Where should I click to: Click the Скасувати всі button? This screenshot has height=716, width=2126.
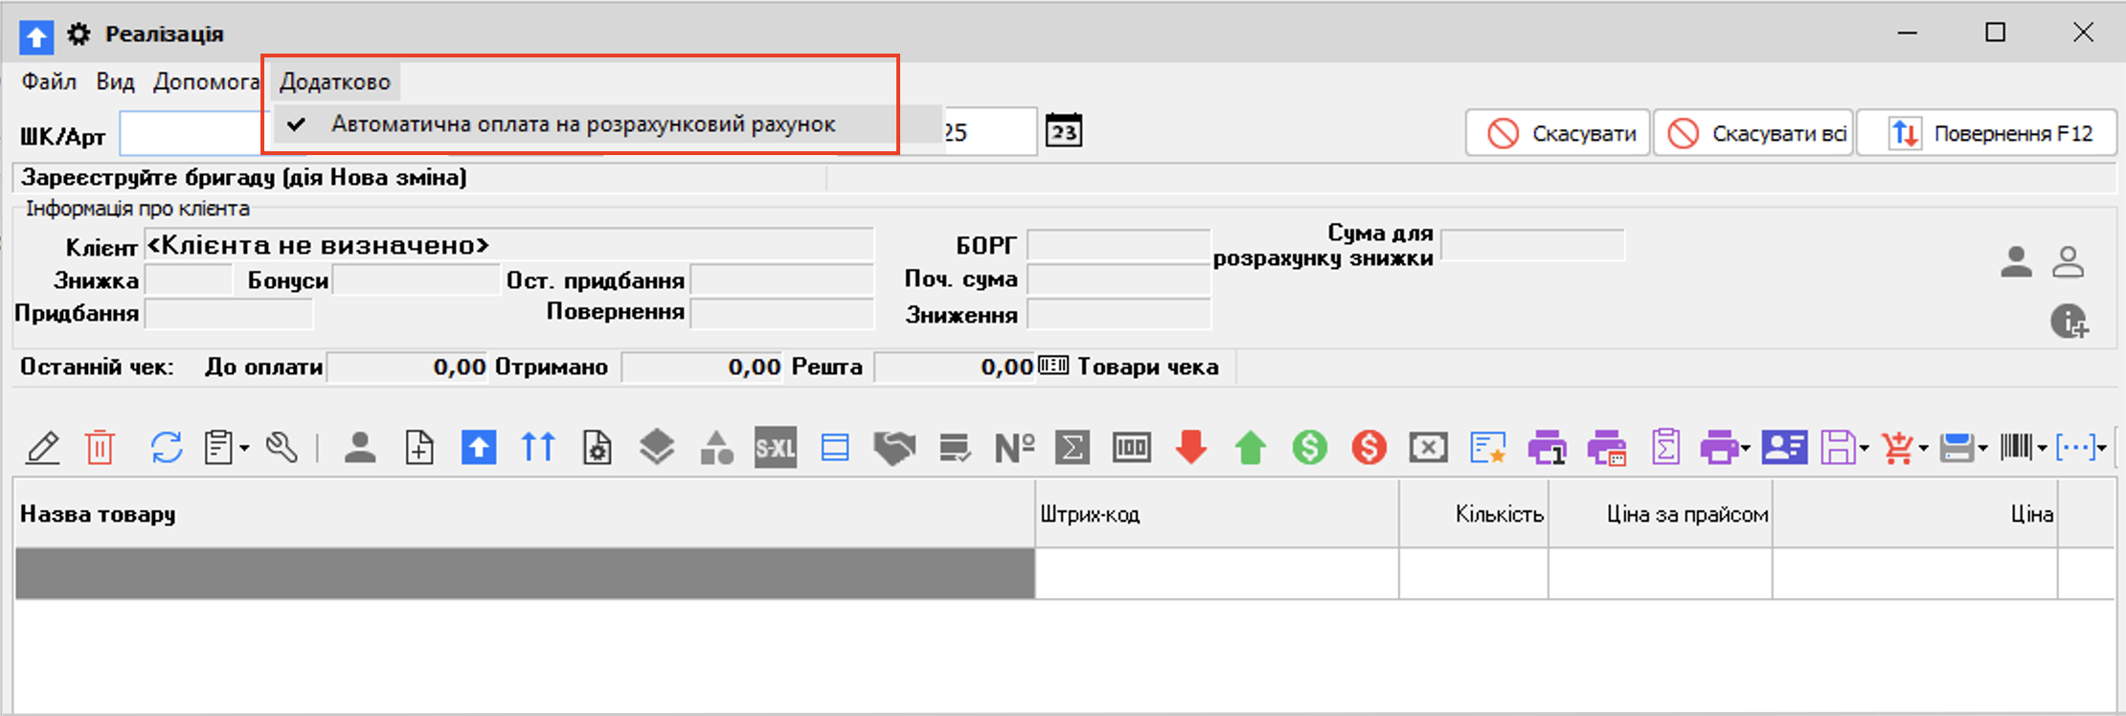(1754, 133)
